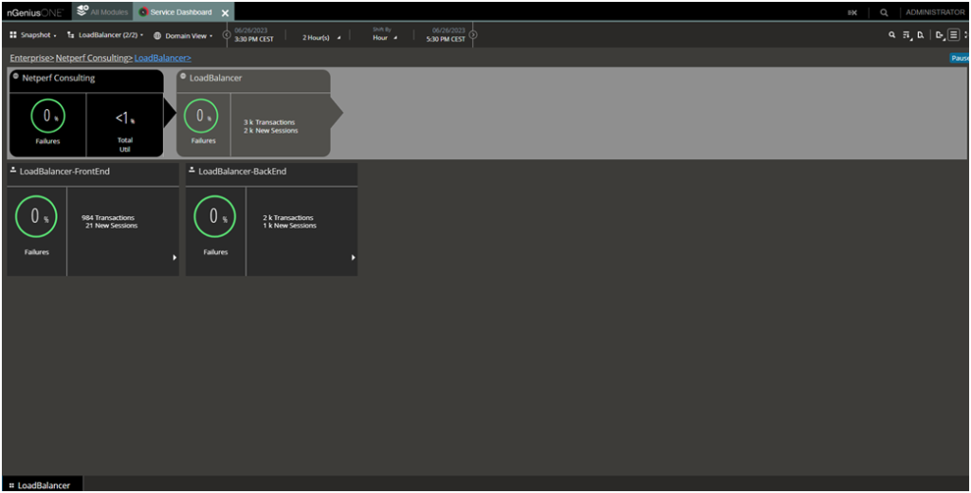Open the sort options icon
Viewport: 971px width, 493px height.
point(907,35)
